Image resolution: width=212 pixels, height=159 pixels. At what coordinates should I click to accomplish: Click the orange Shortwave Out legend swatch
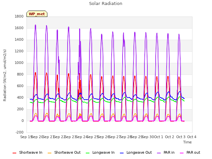pyautogui.click(x=49, y=153)
